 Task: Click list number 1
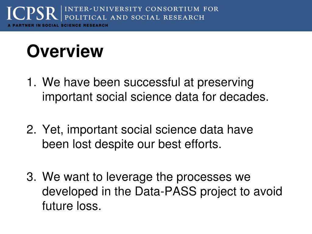click(31, 82)
